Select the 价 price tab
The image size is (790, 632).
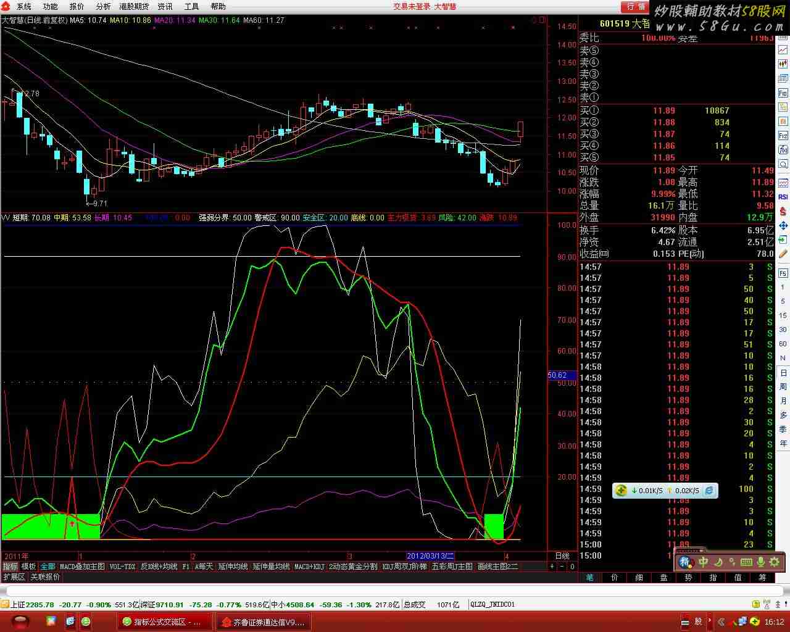point(614,577)
